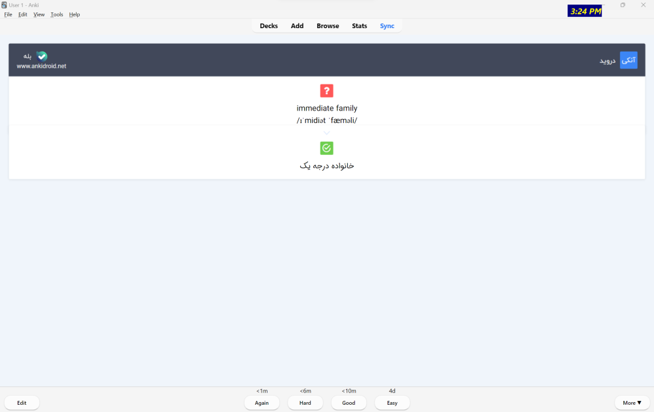Open the File menu
This screenshot has height=412, width=654.
(9, 14)
